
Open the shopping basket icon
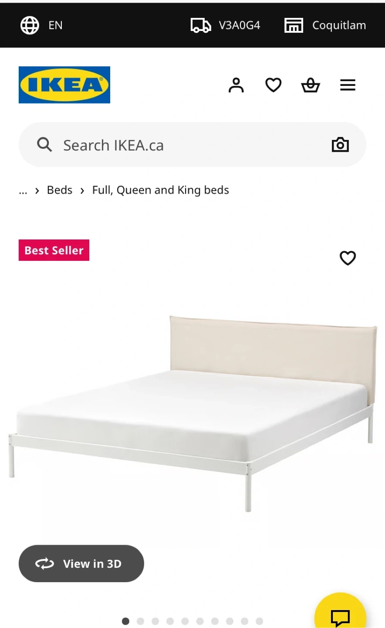[311, 85]
